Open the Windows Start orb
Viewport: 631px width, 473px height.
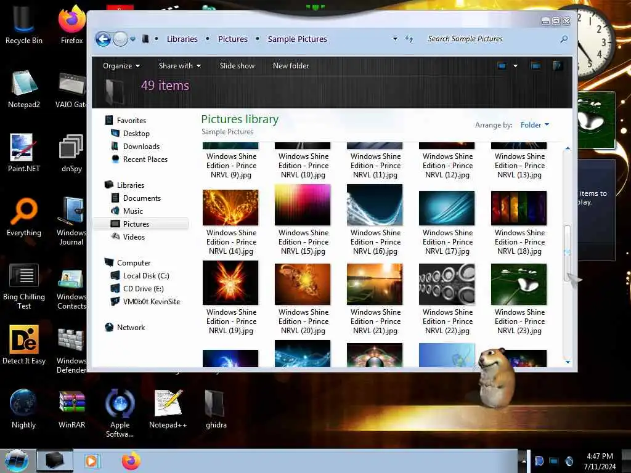click(x=17, y=461)
